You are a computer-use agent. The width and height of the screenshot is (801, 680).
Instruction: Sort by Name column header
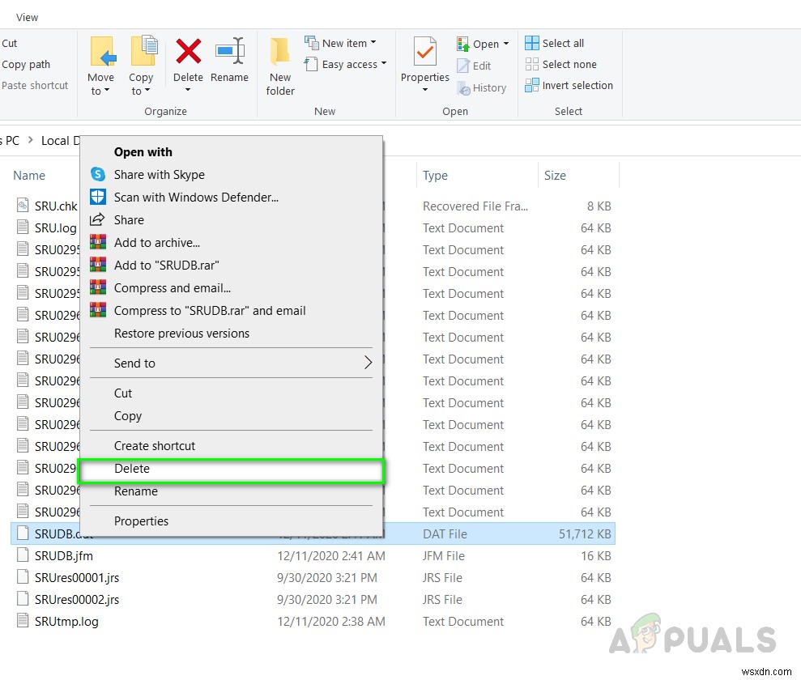coord(29,176)
